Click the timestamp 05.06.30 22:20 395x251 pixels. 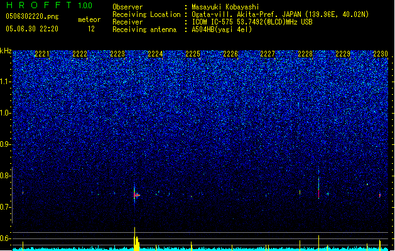point(32,29)
